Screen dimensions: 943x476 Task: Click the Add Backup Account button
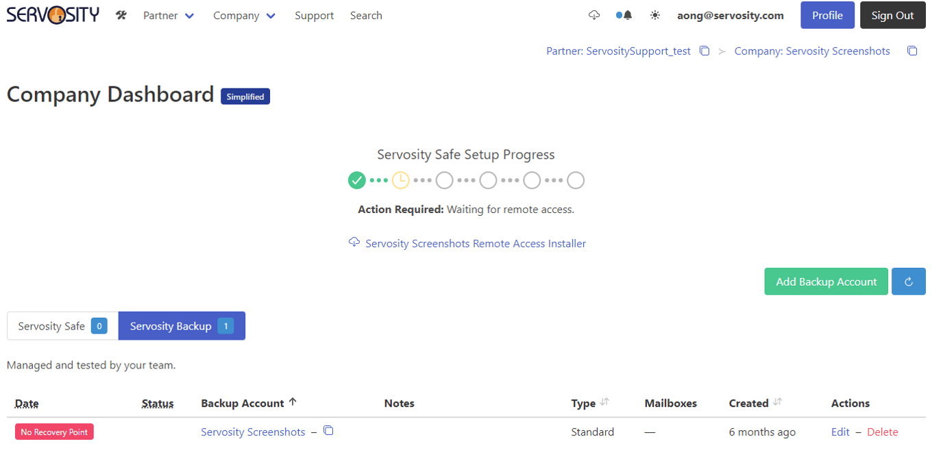point(826,281)
